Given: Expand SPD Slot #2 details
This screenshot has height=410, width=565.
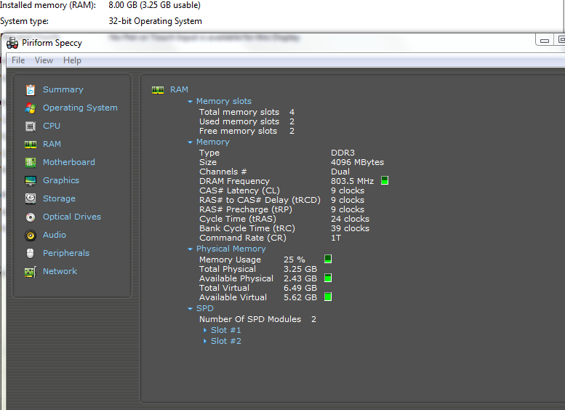Looking at the screenshot, I should pyautogui.click(x=206, y=342).
